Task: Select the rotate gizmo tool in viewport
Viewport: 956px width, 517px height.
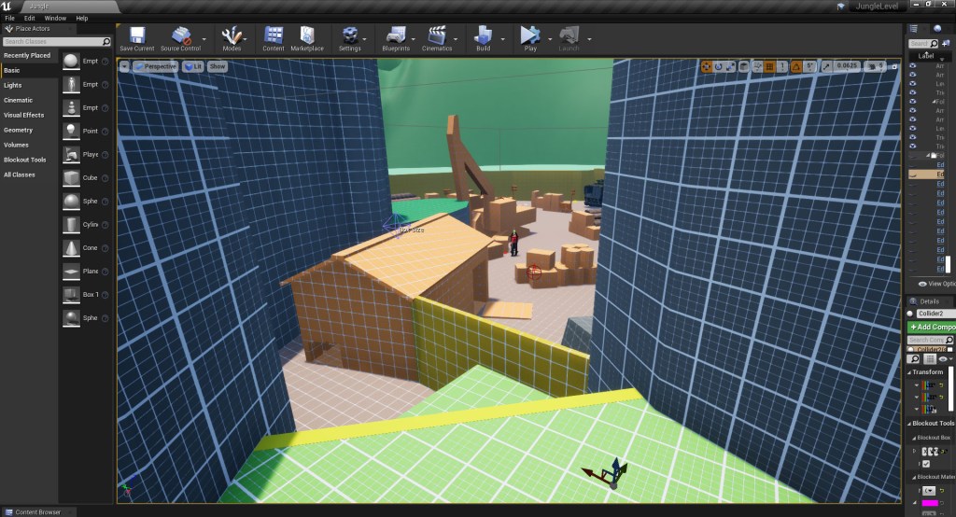Action: (x=719, y=66)
